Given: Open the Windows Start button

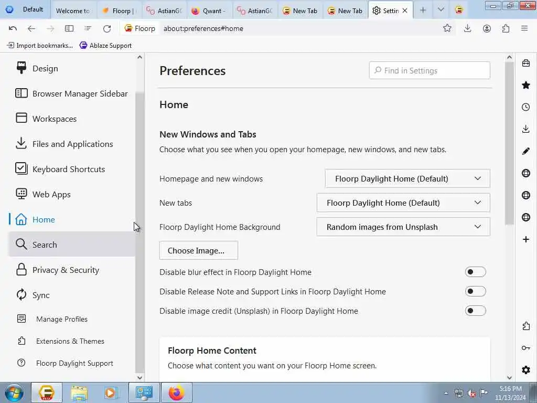Looking at the screenshot, I should (x=14, y=393).
